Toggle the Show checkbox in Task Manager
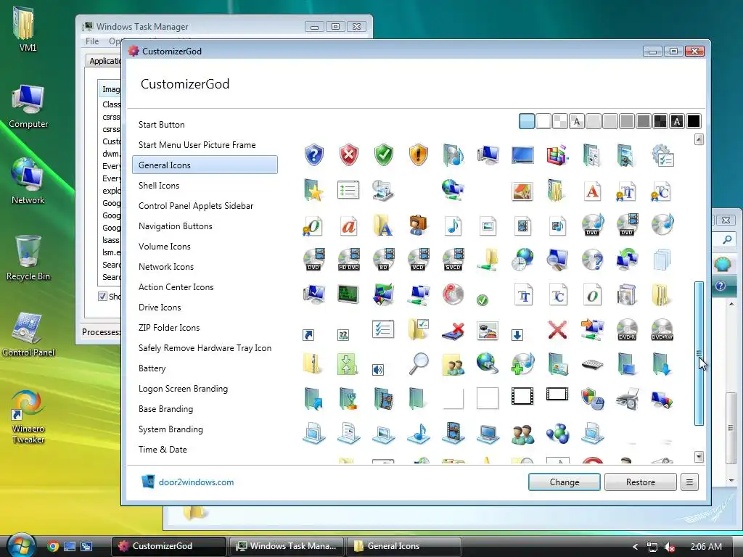Screen dimensions: 743x557 tap(102, 297)
